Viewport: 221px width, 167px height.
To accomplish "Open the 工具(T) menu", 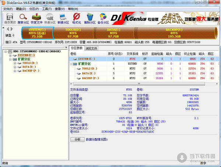I will 47,9.
